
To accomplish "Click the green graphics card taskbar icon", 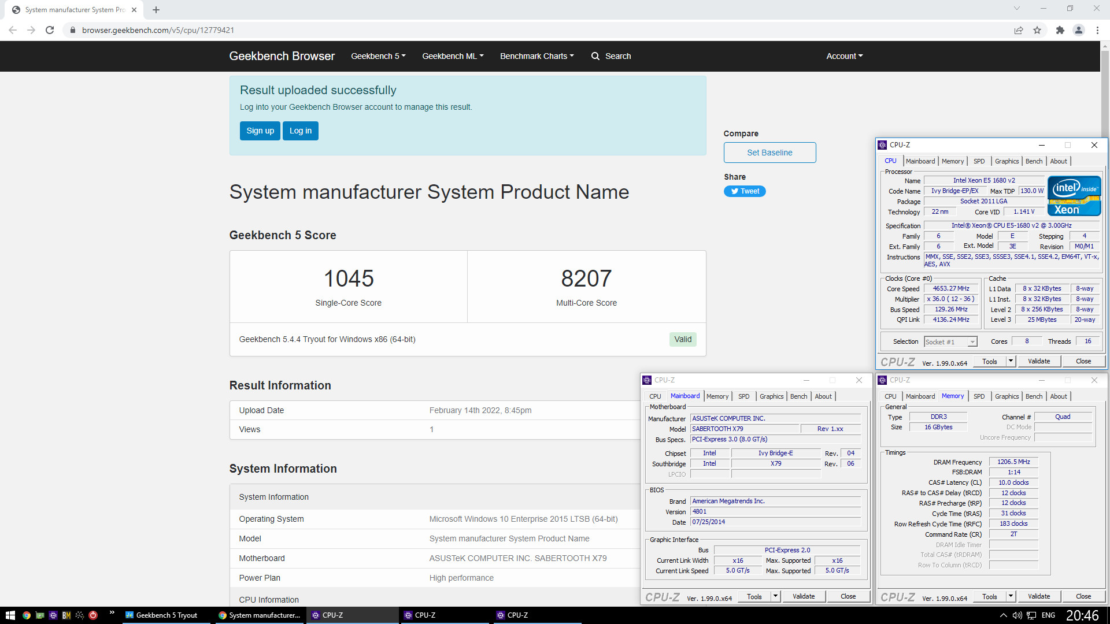I will point(40,615).
